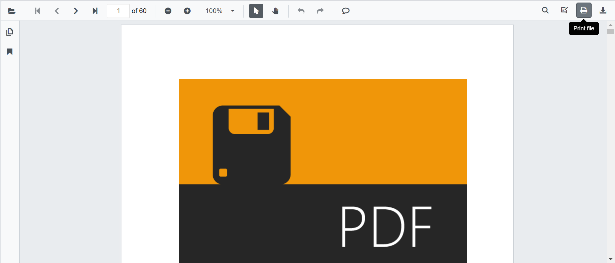Go to the previous page
Viewport: 615px width, 263px height.
(57, 11)
